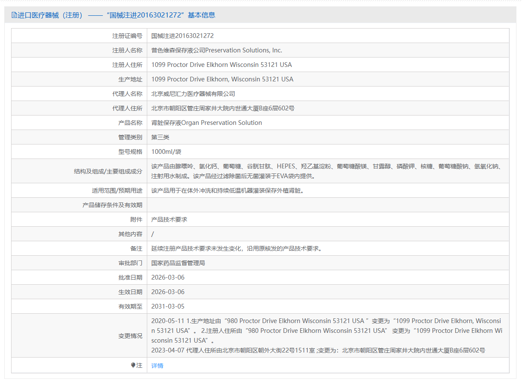
Task: Select the 第三类 management class value
Action: (x=160, y=137)
